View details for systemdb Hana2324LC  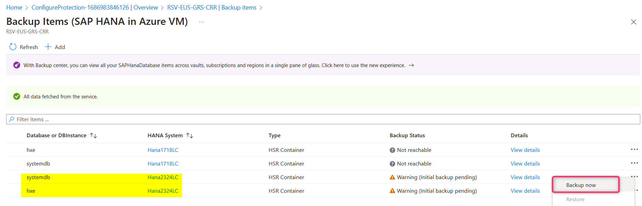525,177
